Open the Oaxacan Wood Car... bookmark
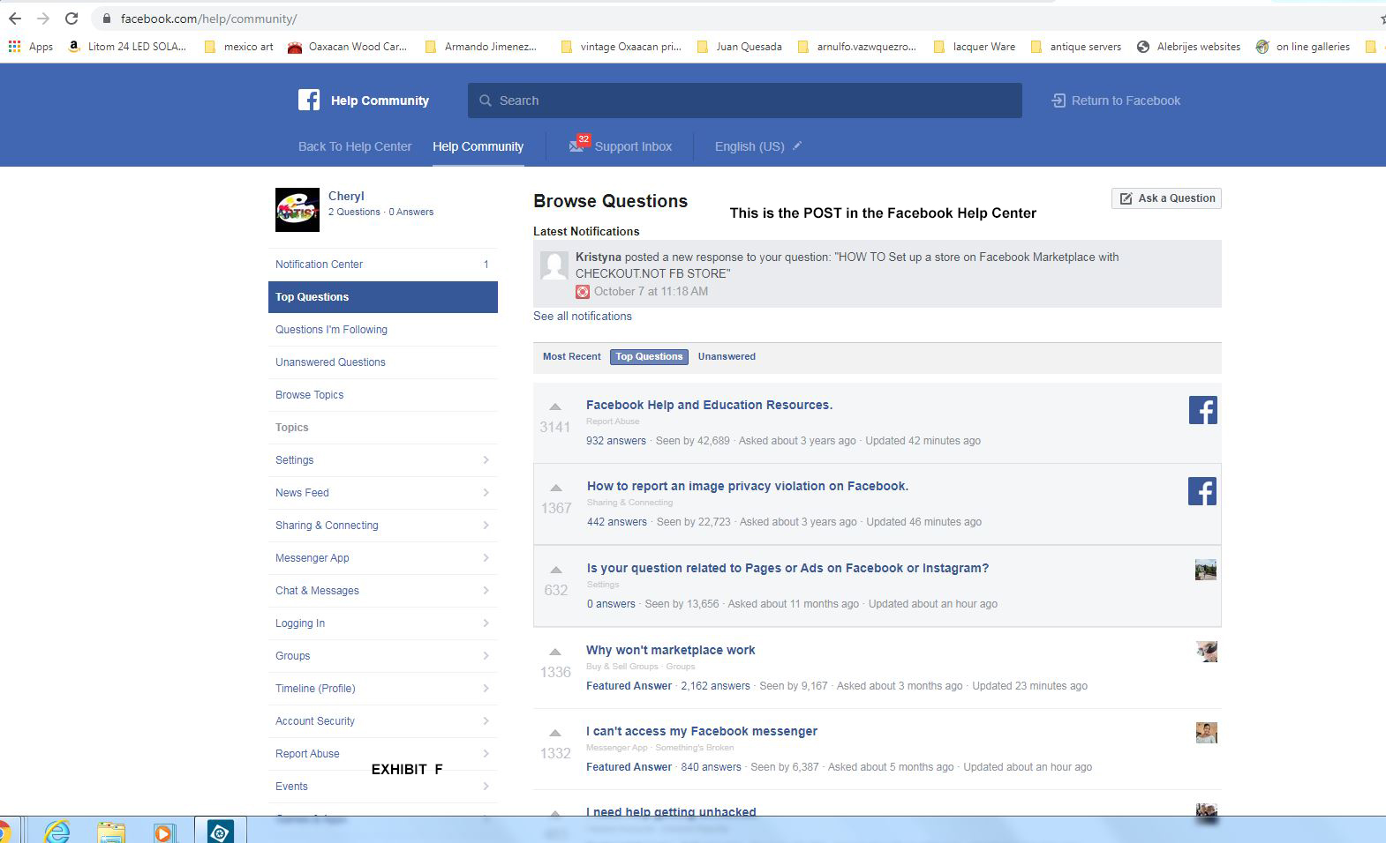1386x843 pixels. tap(347, 47)
